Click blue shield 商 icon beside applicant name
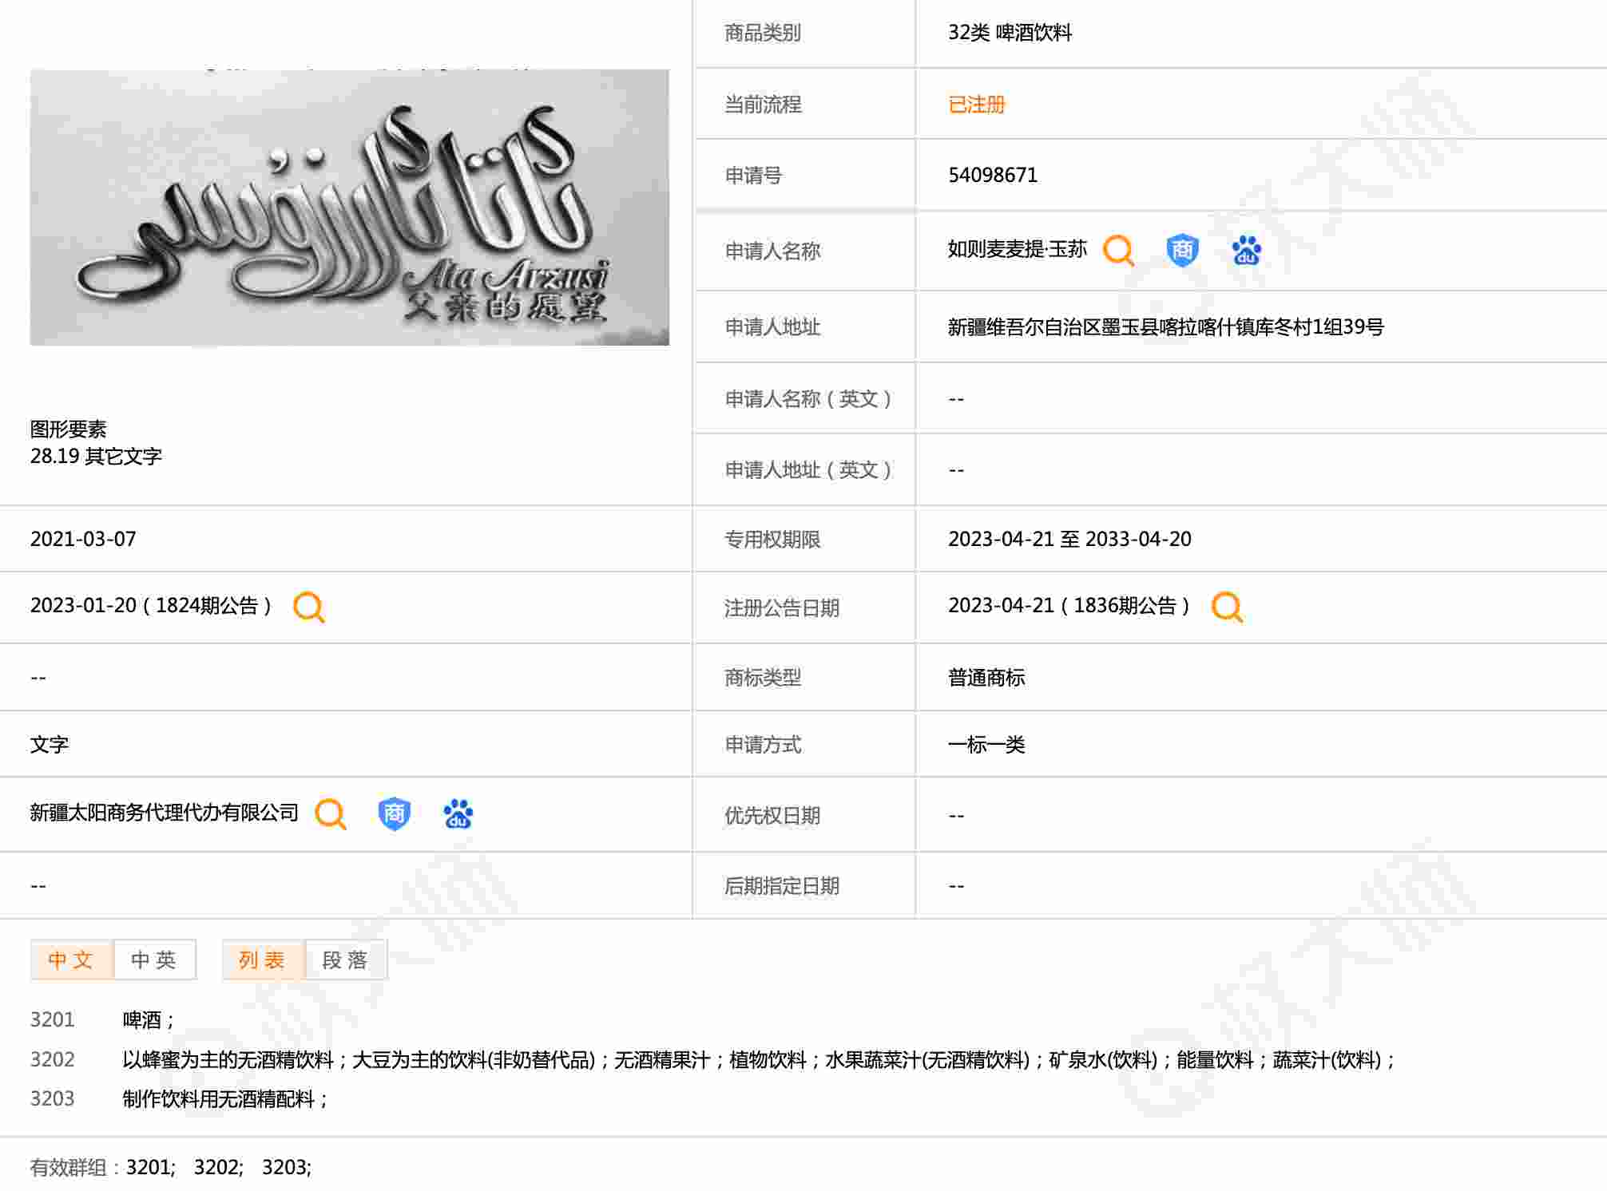 (x=1182, y=250)
